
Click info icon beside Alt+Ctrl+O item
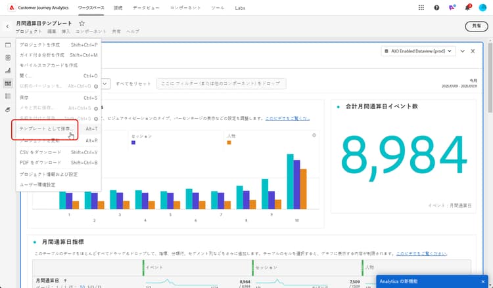pyautogui.click(x=96, y=87)
